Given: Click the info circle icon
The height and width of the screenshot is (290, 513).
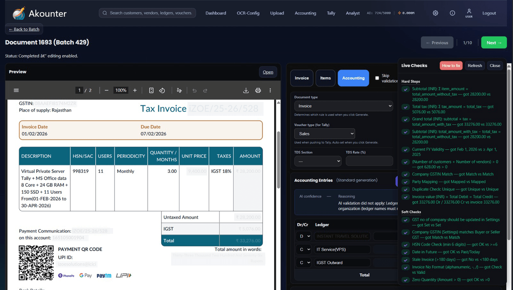Looking at the screenshot, I should [452, 13].
